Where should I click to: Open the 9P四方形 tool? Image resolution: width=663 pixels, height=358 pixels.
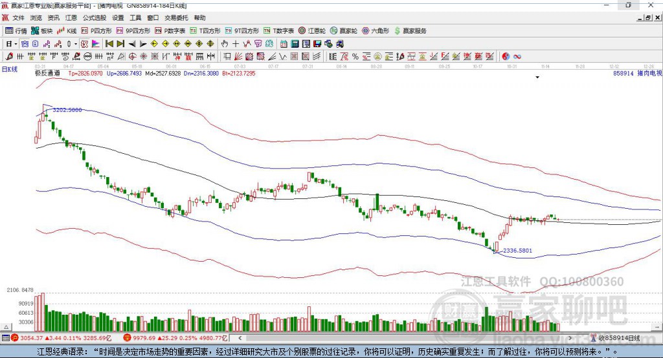[133, 31]
